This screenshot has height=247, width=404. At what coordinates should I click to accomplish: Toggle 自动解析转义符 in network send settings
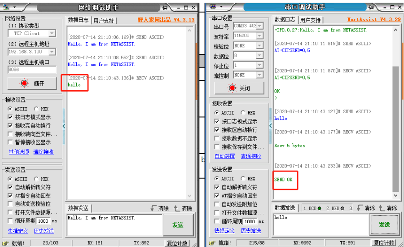coord(10,187)
